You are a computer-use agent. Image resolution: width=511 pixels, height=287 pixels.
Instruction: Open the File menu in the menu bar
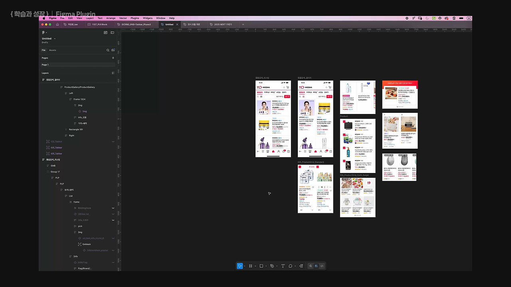point(62,18)
